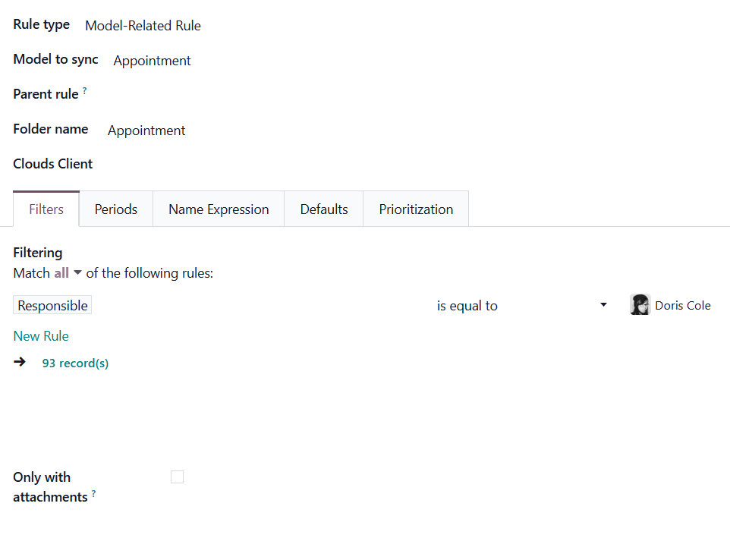
Task: Click the empty Parent rule field
Action: pyautogui.click(x=228, y=95)
